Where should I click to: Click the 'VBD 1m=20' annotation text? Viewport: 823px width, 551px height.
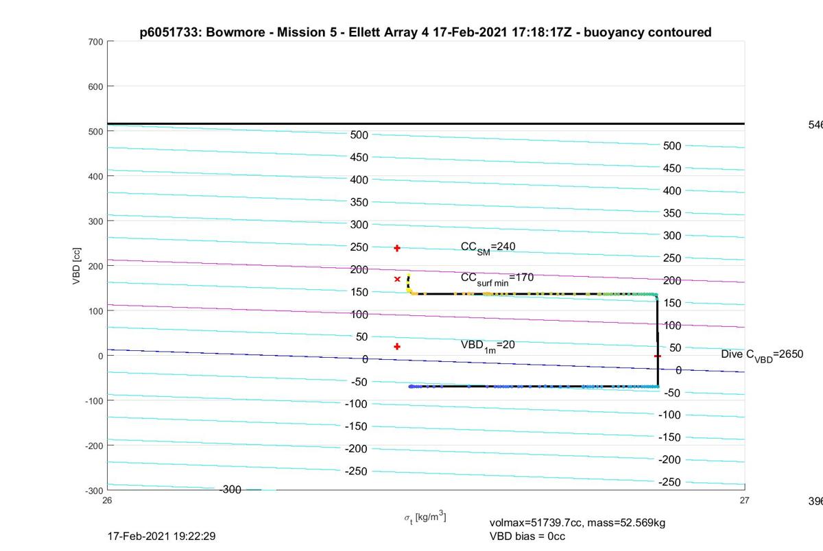pyautogui.click(x=488, y=345)
